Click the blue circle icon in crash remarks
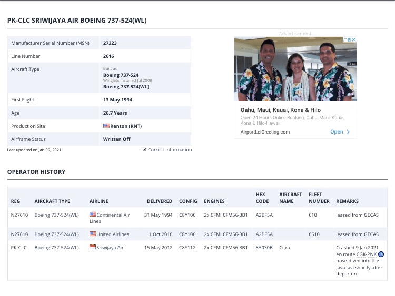This screenshot has width=395, height=296. 381,254
